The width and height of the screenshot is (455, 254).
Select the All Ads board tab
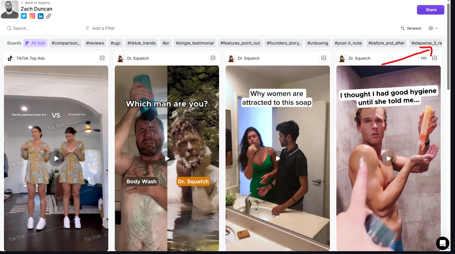click(35, 43)
